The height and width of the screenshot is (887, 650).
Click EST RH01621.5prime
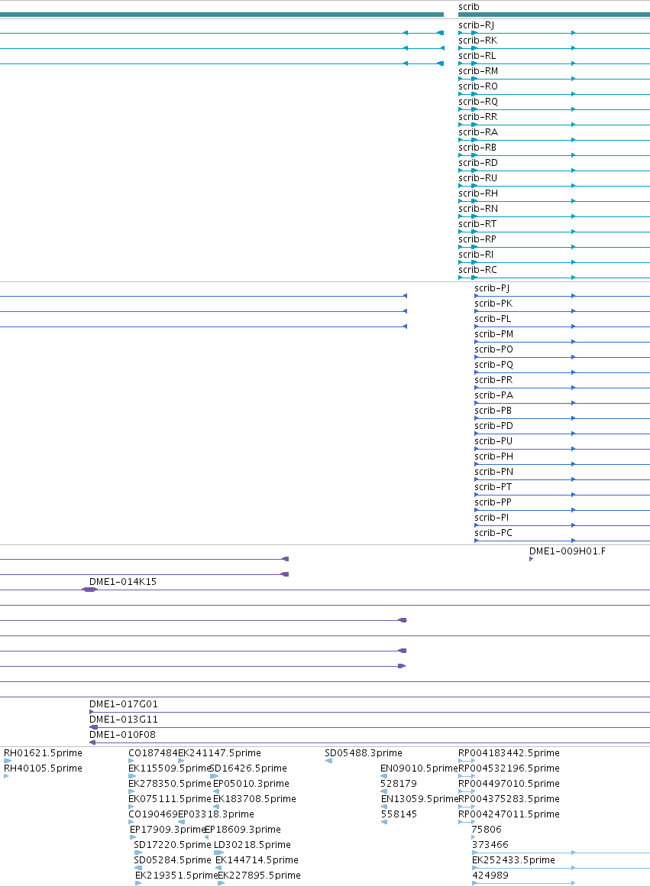(x=43, y=753)
